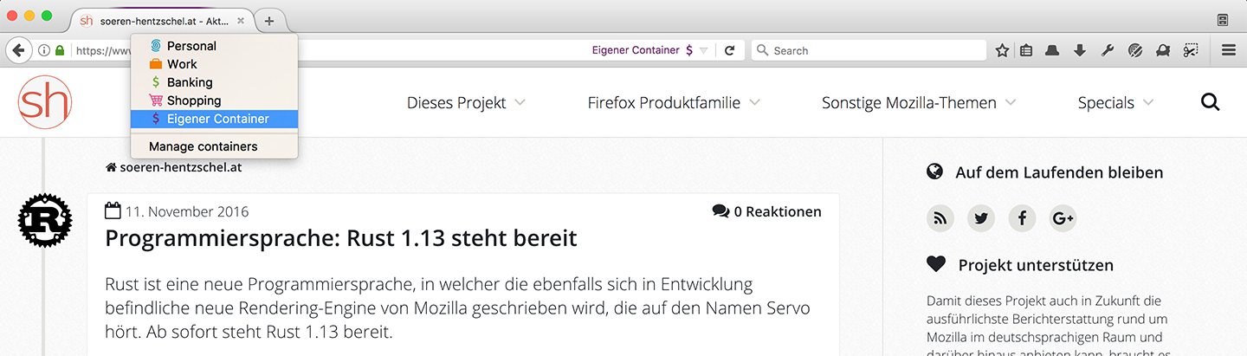1247x356 pixels.
Task: Expand the Firefox Produktfamilie menu
Action: 674,103
